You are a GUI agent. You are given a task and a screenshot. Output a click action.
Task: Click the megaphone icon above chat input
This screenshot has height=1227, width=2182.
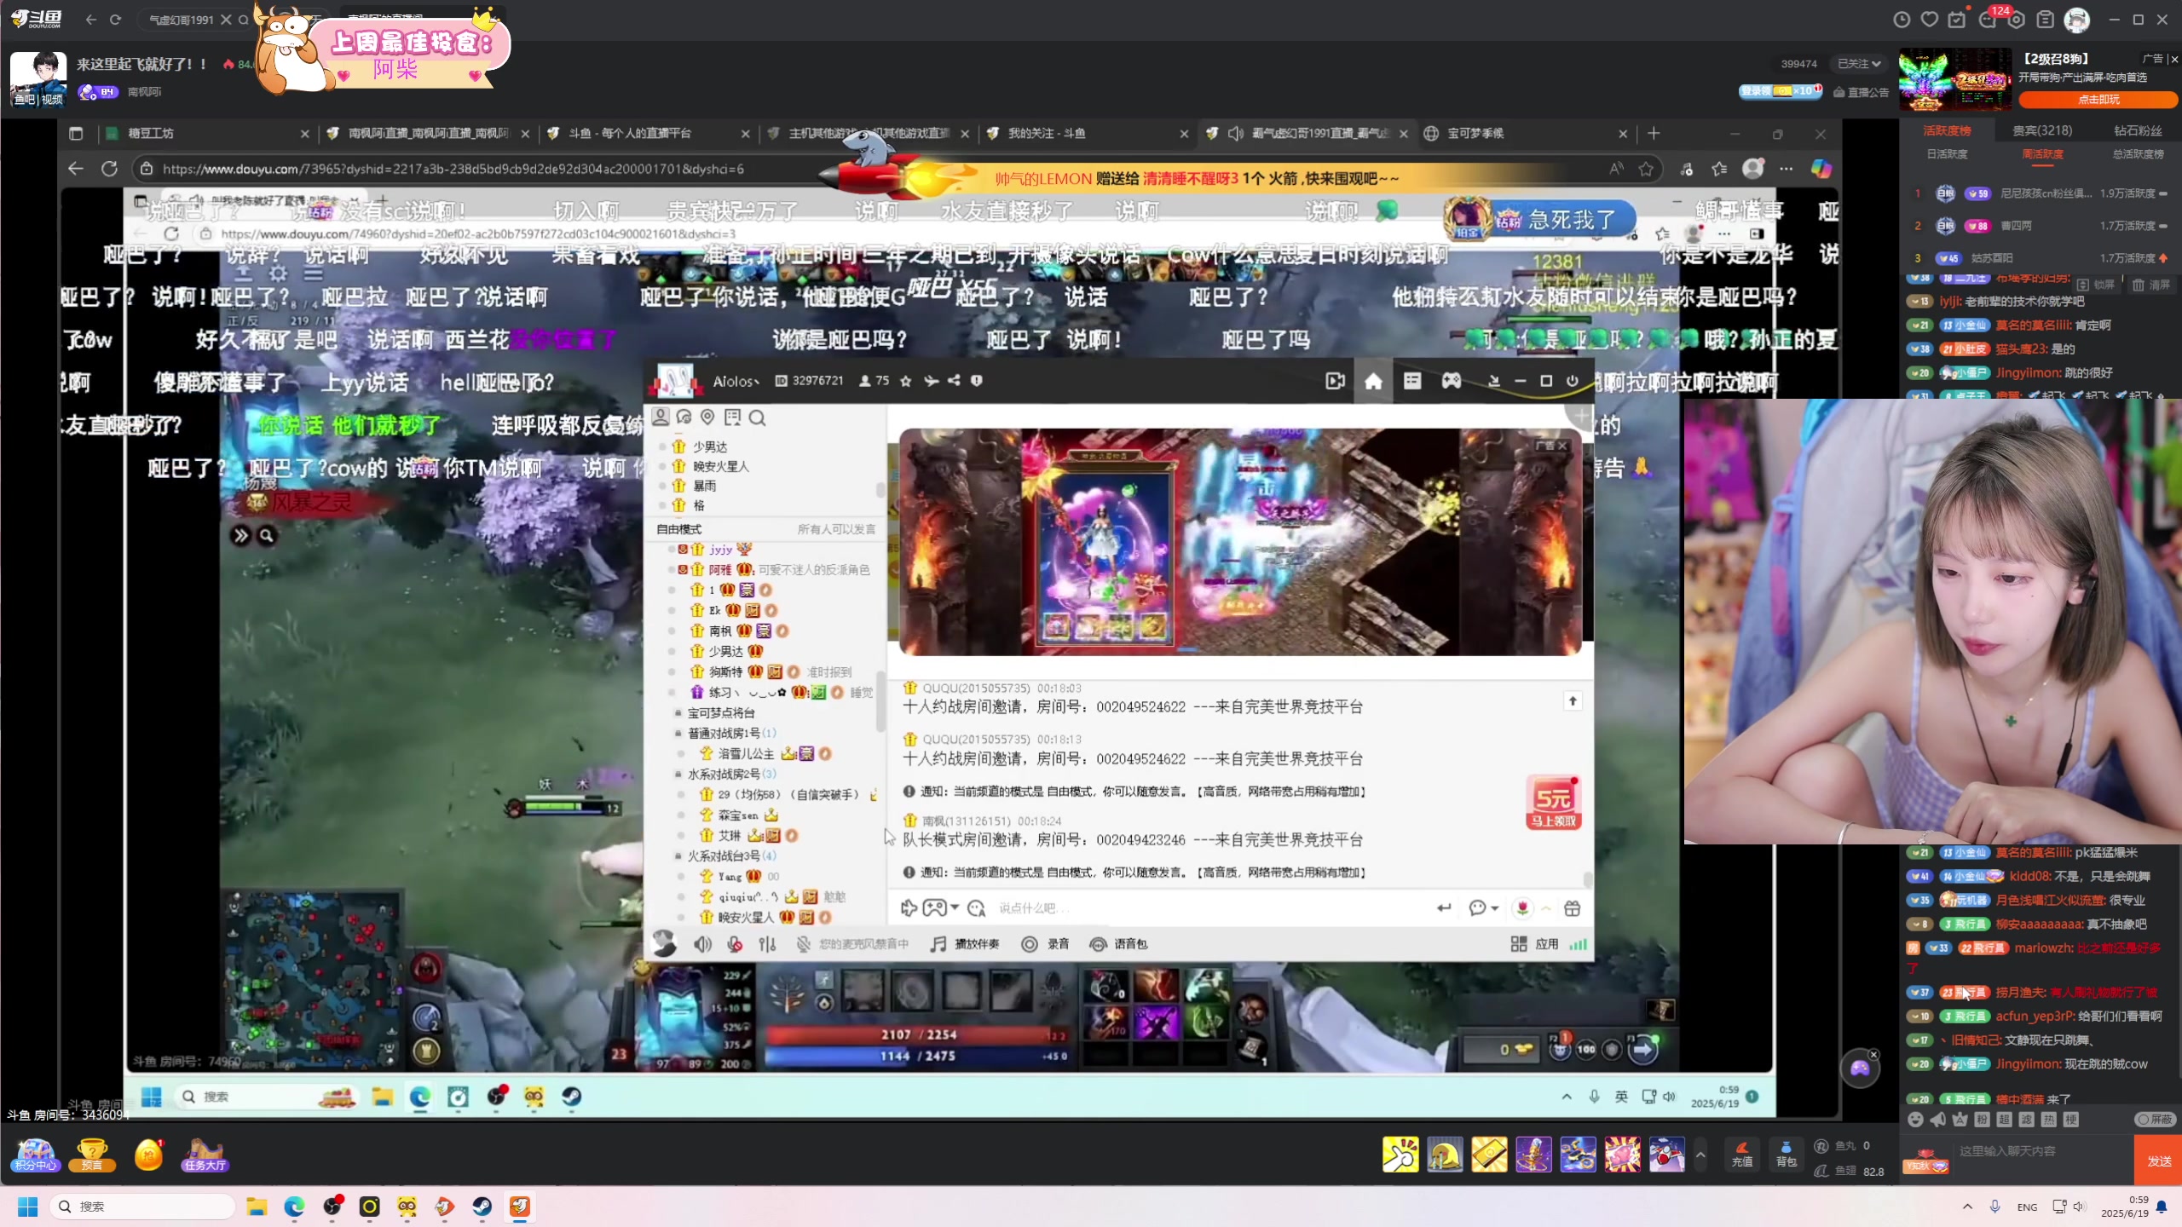pyautogui.click(x=1937, y=1120)
